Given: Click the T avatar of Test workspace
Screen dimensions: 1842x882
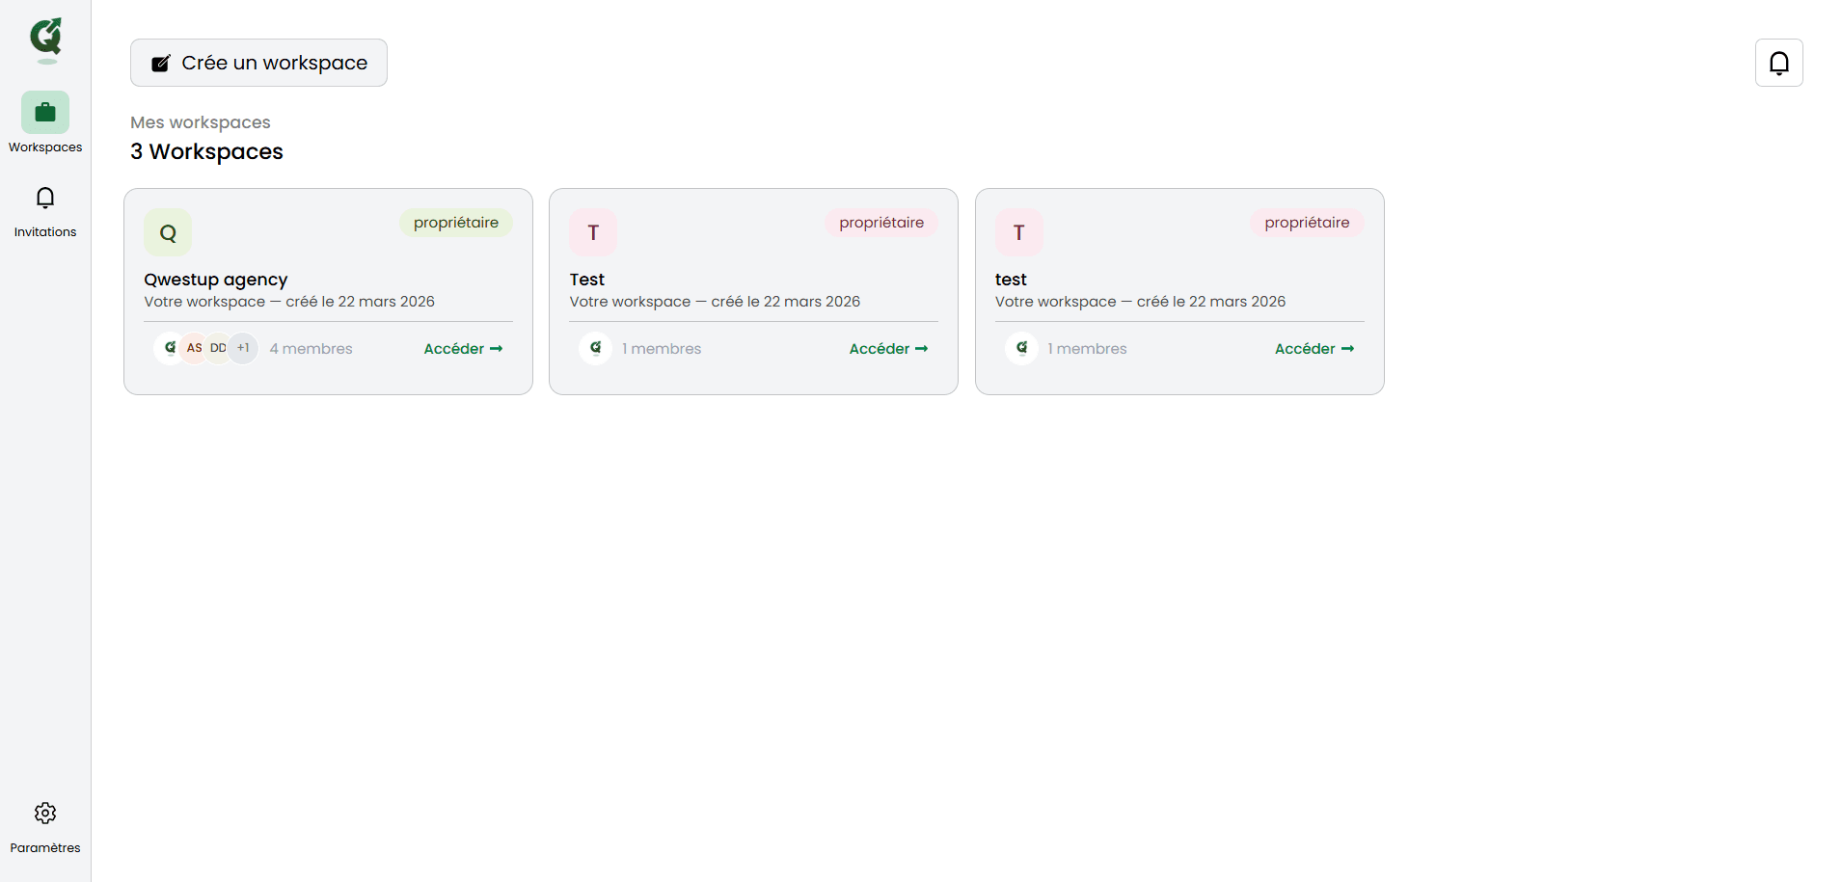Looking at the screenshot, I should pos(593,232).
